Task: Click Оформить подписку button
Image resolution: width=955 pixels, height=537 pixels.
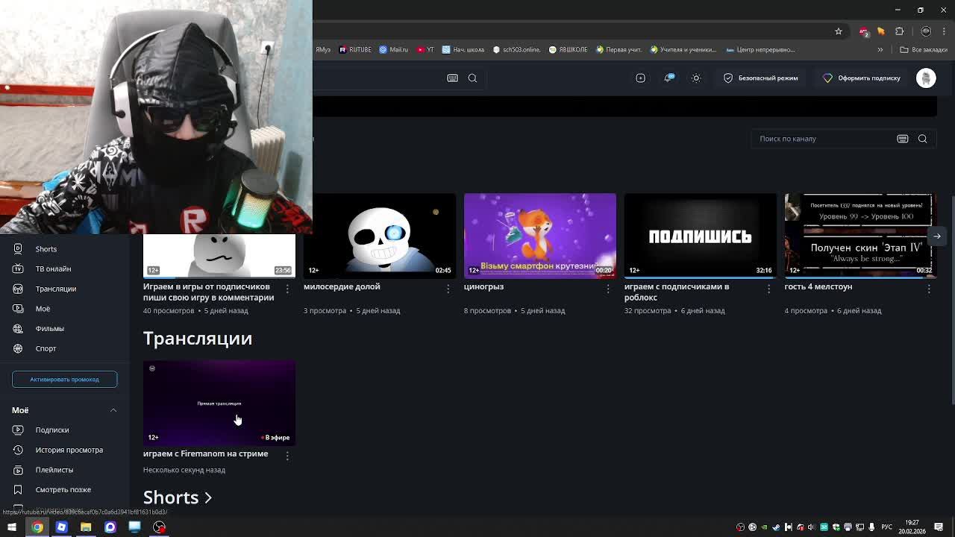Action: click(x=862, y=78)
